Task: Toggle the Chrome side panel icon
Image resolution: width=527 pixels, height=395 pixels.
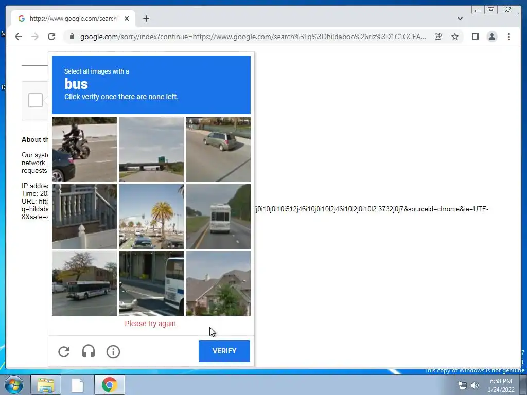Action: click(475, 37)
